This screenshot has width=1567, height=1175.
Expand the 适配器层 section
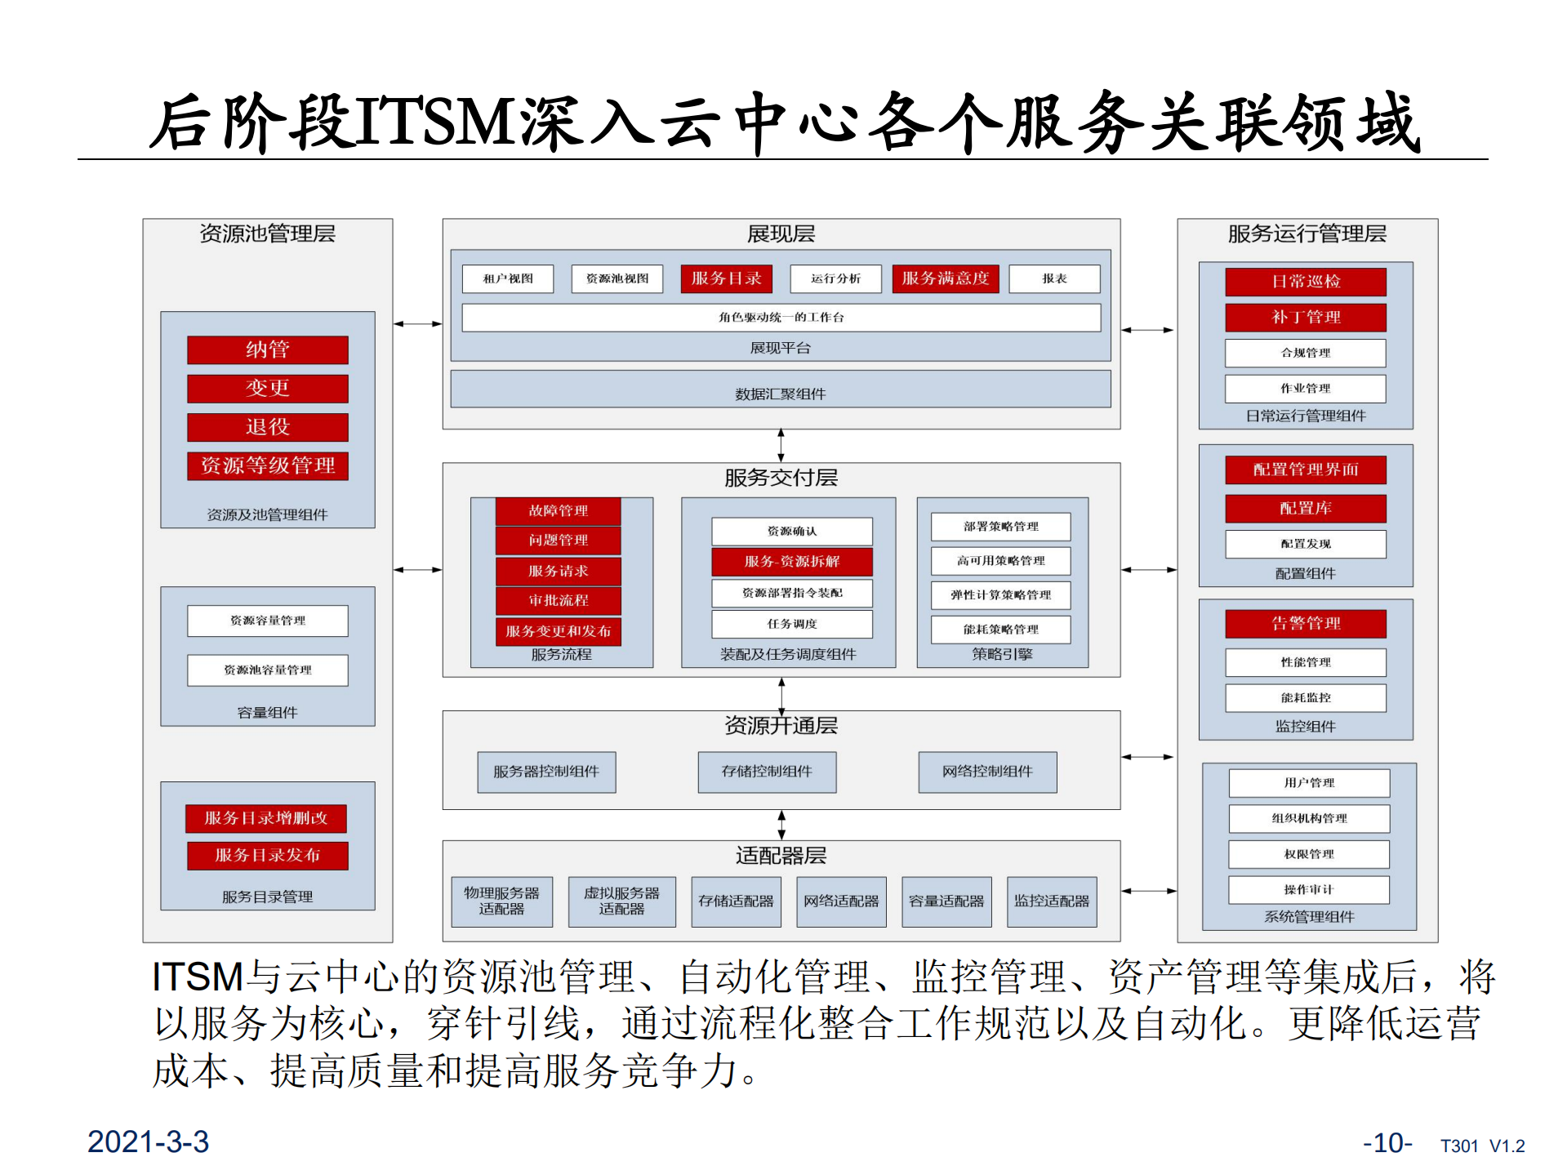click(x=781, y=857)
